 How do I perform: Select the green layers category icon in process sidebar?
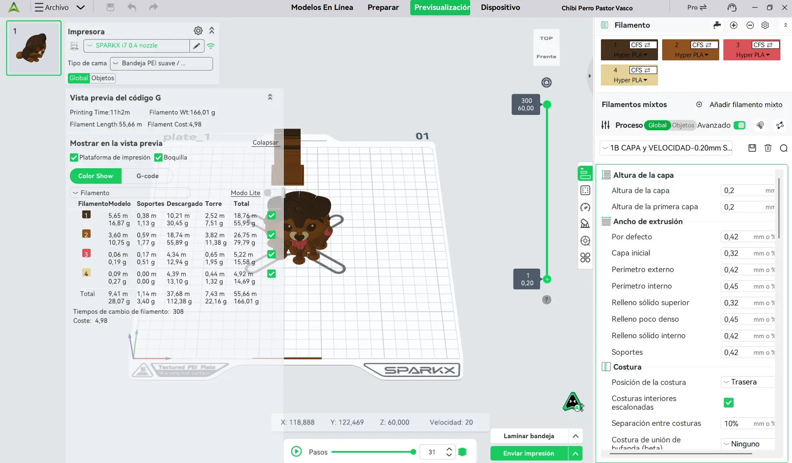point(585,174)
